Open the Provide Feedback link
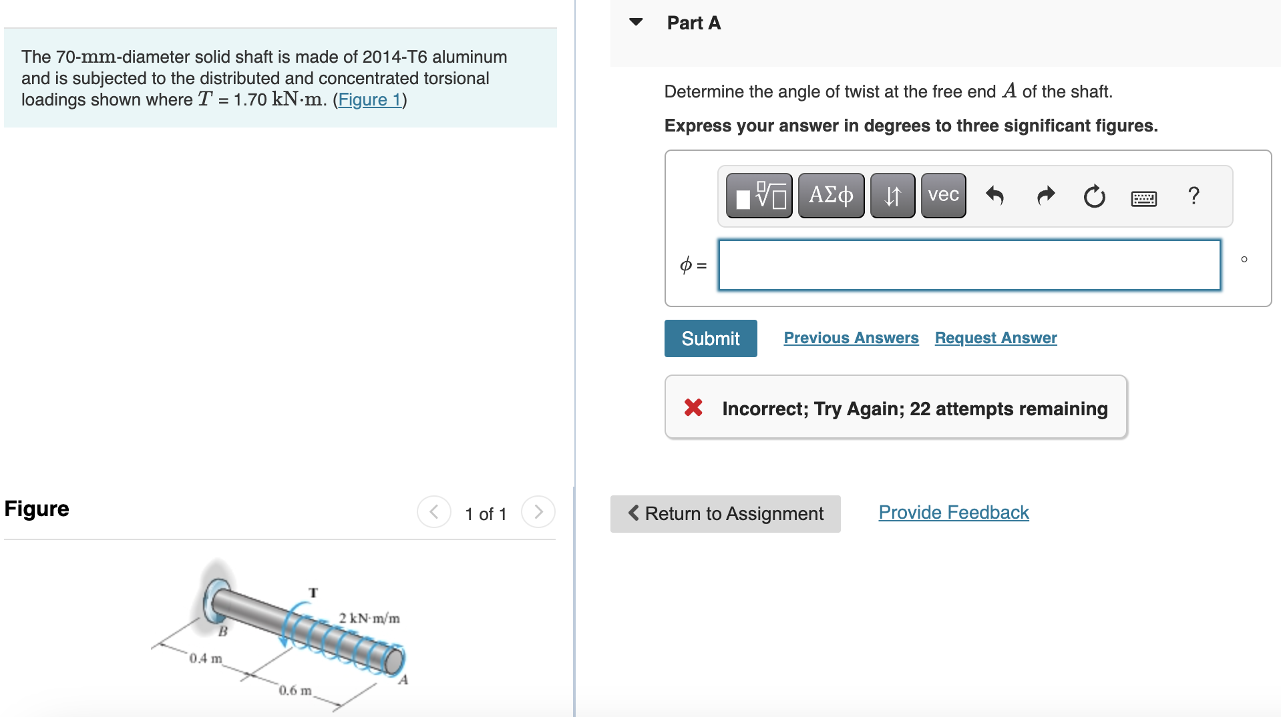The height and width of the screenshot is (717, 1281). pos(953,512)
